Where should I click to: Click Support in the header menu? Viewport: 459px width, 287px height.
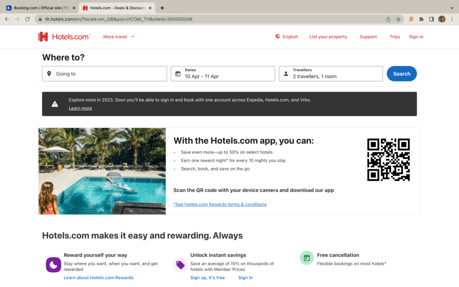point(368,36)
